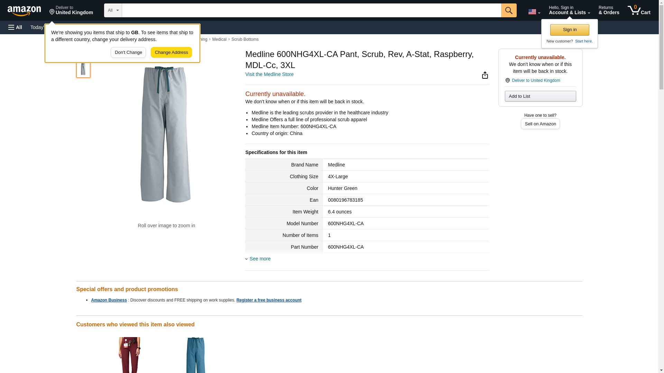Click into the search text field
Screen dimensions: 664x373
pos(311,10)
